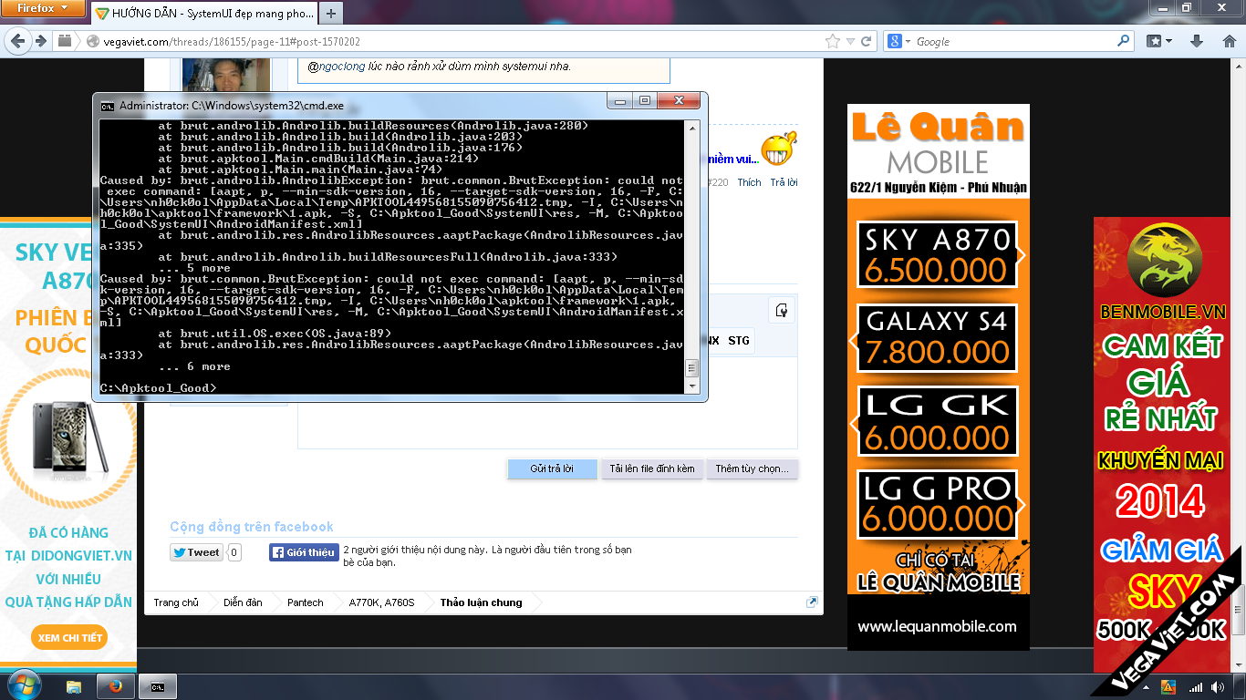Click the search magnifier in Google box
The image size is (1246, 700).
pyautogui.click(x=1123, y=41)
